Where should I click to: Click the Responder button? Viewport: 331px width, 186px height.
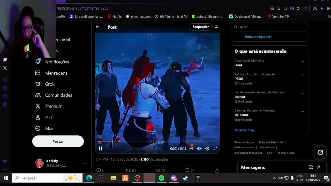coord(201,27)
